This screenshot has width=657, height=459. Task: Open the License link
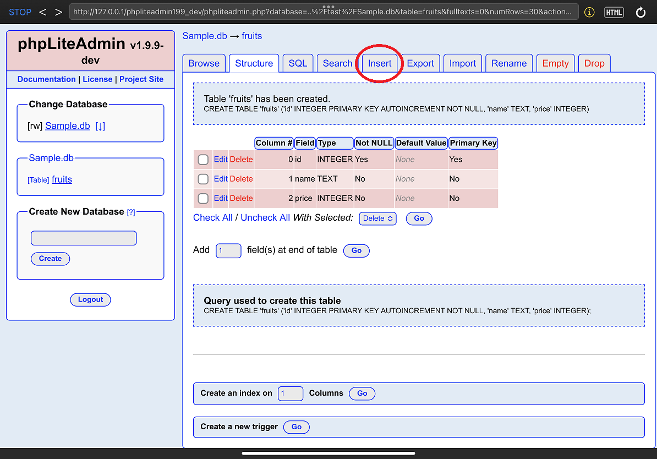[97, 79]
